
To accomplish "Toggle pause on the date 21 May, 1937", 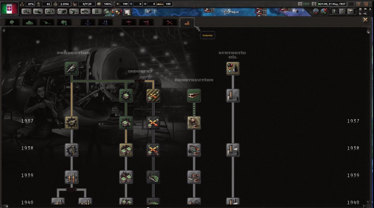I will [332, 4].
